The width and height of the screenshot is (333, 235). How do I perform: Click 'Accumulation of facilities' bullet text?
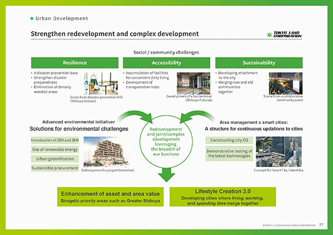pyautogui.click(x=147, y=75)
